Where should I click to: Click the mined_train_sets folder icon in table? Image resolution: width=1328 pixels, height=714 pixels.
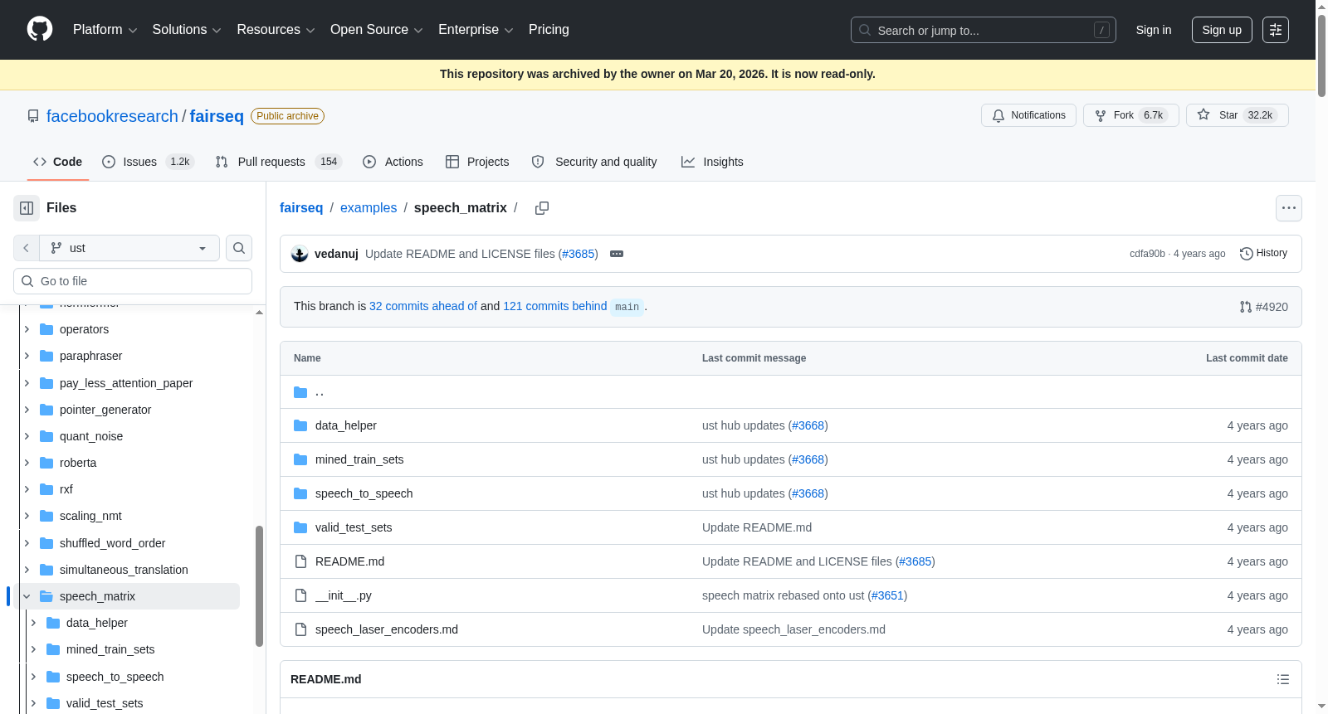[300, 459]
